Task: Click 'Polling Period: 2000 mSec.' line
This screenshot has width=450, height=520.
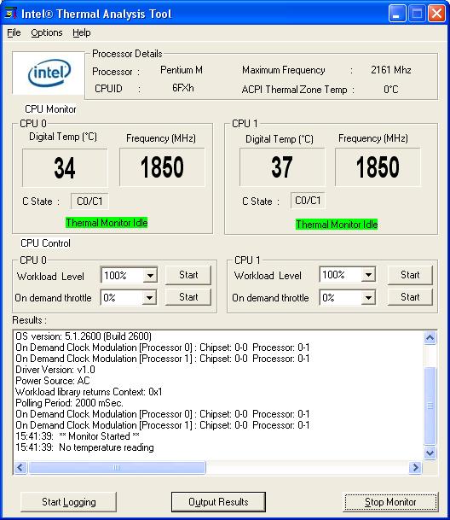Action: pos(69,403)
